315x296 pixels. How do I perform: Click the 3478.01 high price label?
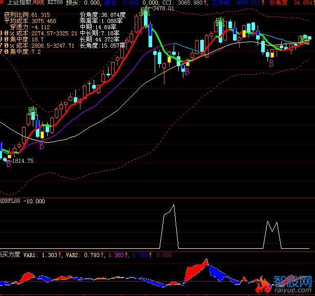point(163,8)
